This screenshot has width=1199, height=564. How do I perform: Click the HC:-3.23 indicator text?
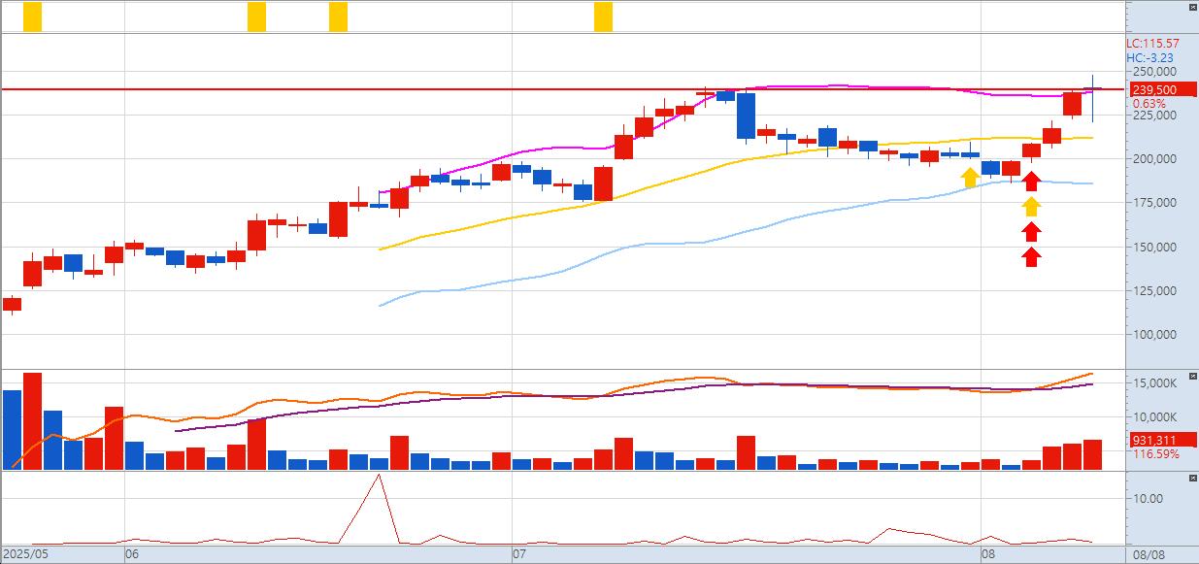1149,57
